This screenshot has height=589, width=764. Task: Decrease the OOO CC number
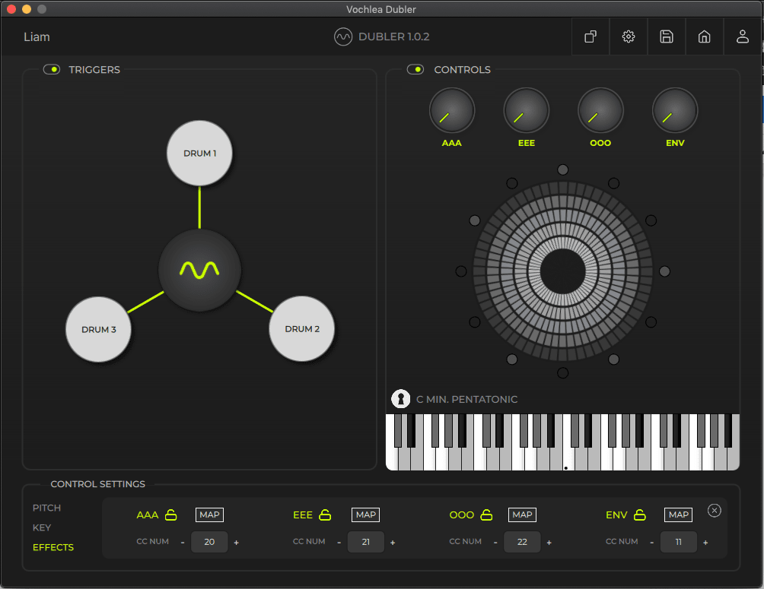[495, 543]
